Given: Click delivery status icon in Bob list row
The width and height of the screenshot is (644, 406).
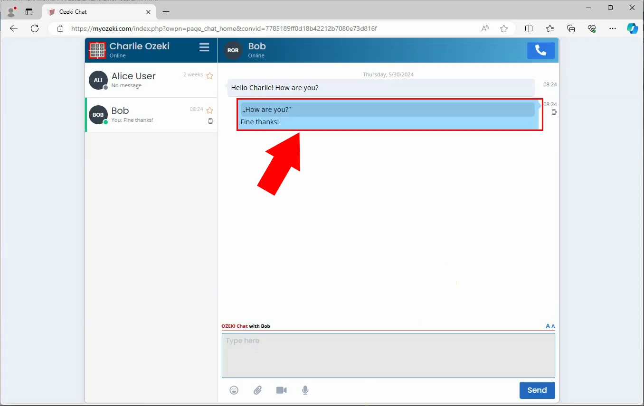Looking at the screenshot, I should [x=211, y=121].
